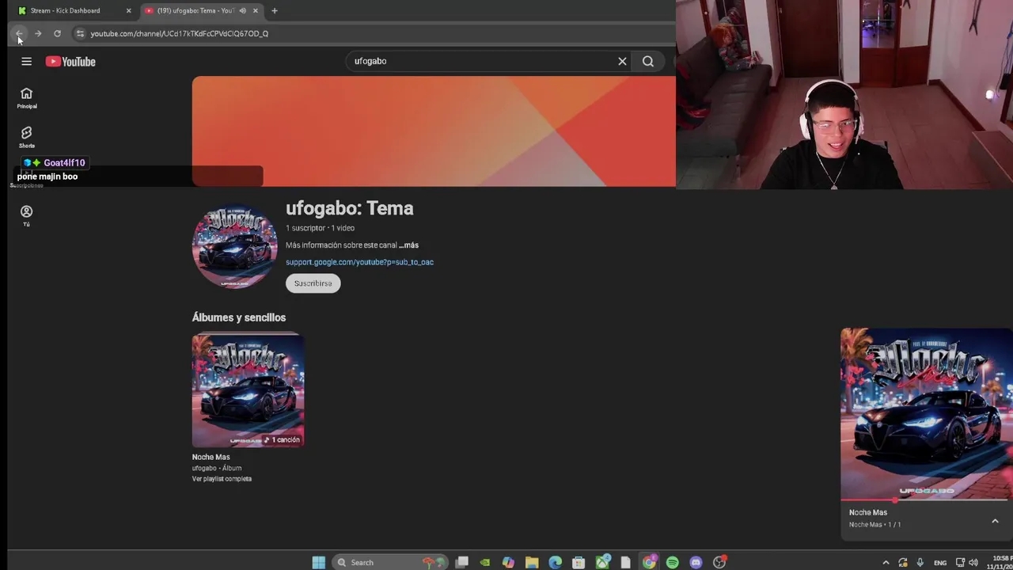Open Ver playlist completa link

(x=222, y=479)
